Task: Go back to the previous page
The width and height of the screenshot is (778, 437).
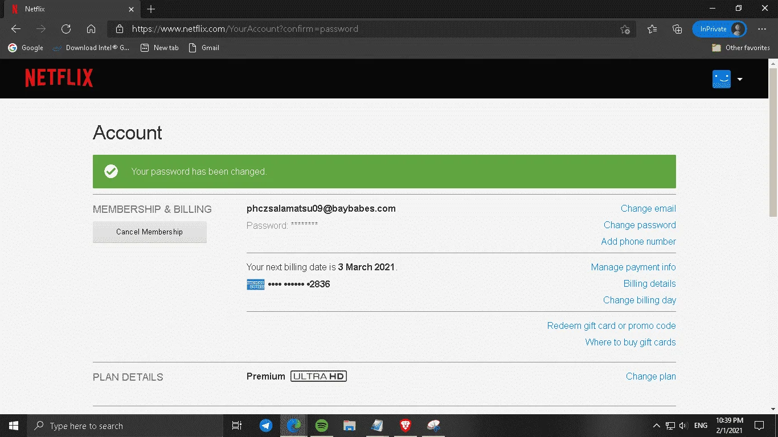Action: click(x=16, y=29)
